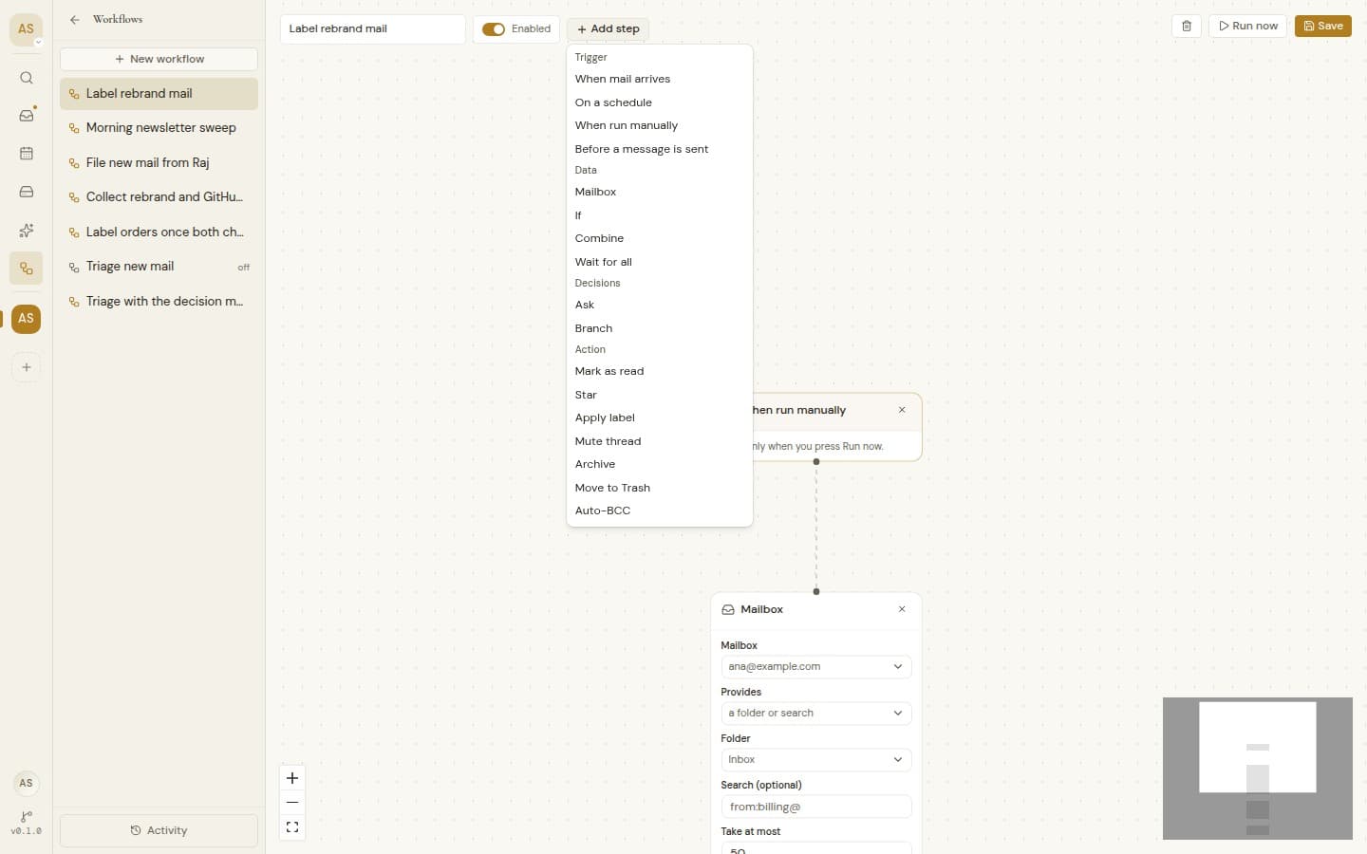Open the Provides a folder or search dropdown
This screenshot has width=1367, height=854.
tap(816, 714)
